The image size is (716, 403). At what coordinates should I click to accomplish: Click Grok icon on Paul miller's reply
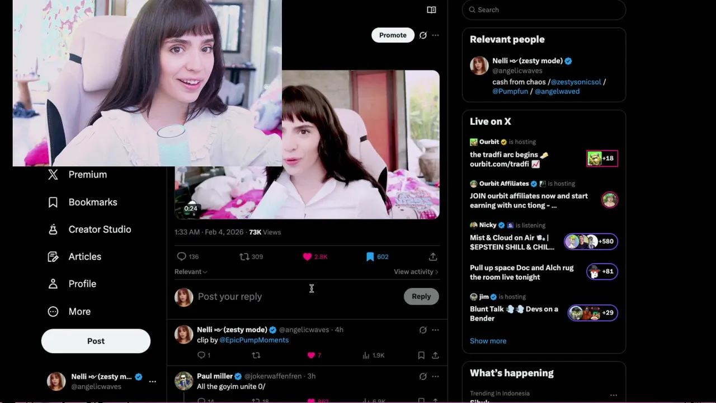coord(423,376)
